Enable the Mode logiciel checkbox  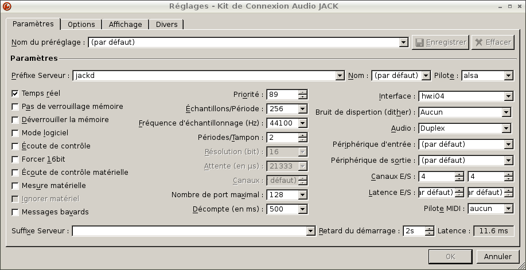click(x=15, y=133)
